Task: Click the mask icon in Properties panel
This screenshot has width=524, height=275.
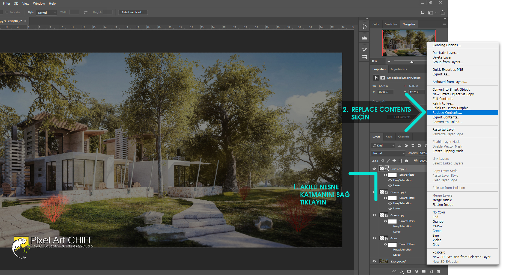Action: point(383,78)
